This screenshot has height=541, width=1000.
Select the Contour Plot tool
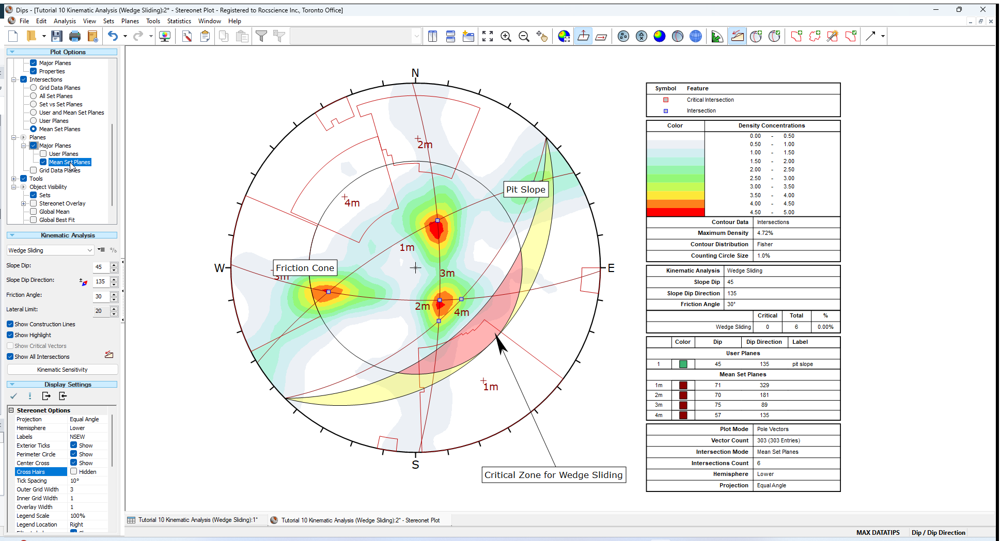659,36
